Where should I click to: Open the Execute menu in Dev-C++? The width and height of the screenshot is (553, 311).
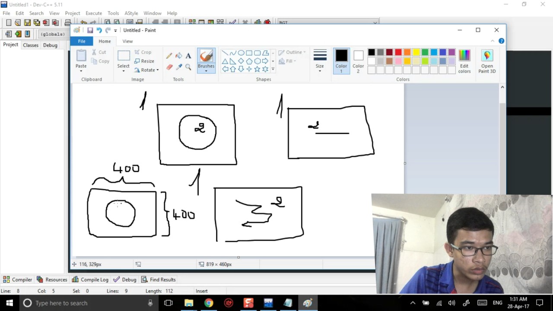pyautogui.click(x=94, y=13)
